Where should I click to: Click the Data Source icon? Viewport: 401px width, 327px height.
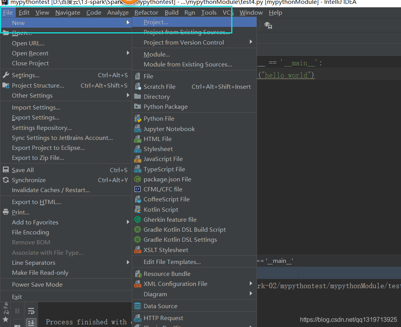(138, 306)
